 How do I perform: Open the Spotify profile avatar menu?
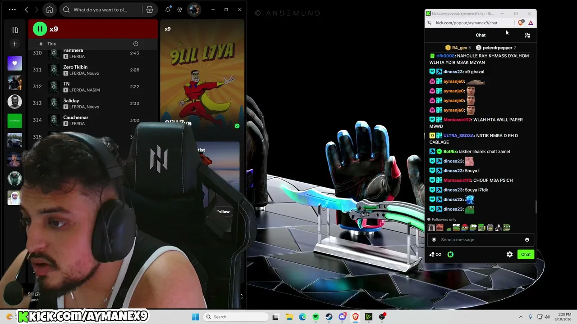click(x=194, y=9)
